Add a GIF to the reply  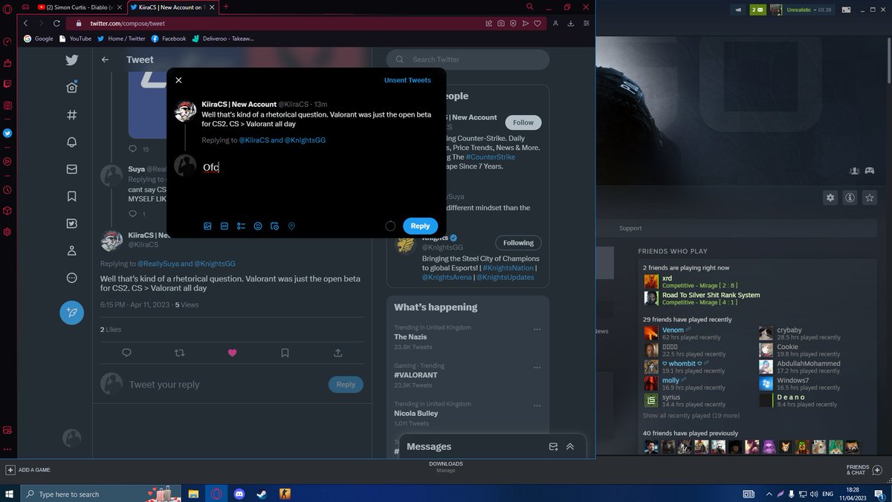(x=224, y=226)
